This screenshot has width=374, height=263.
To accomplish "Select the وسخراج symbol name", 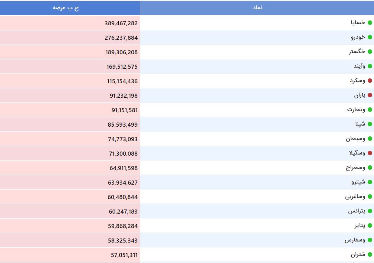I will coord(356,168).
